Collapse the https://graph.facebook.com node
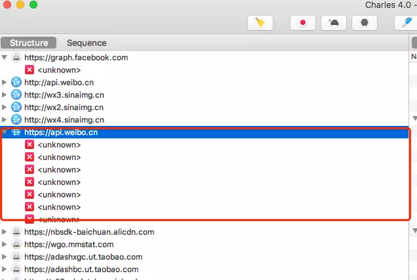Image resolution: width=417 pixels, height=280 pixels. point(4,58)
